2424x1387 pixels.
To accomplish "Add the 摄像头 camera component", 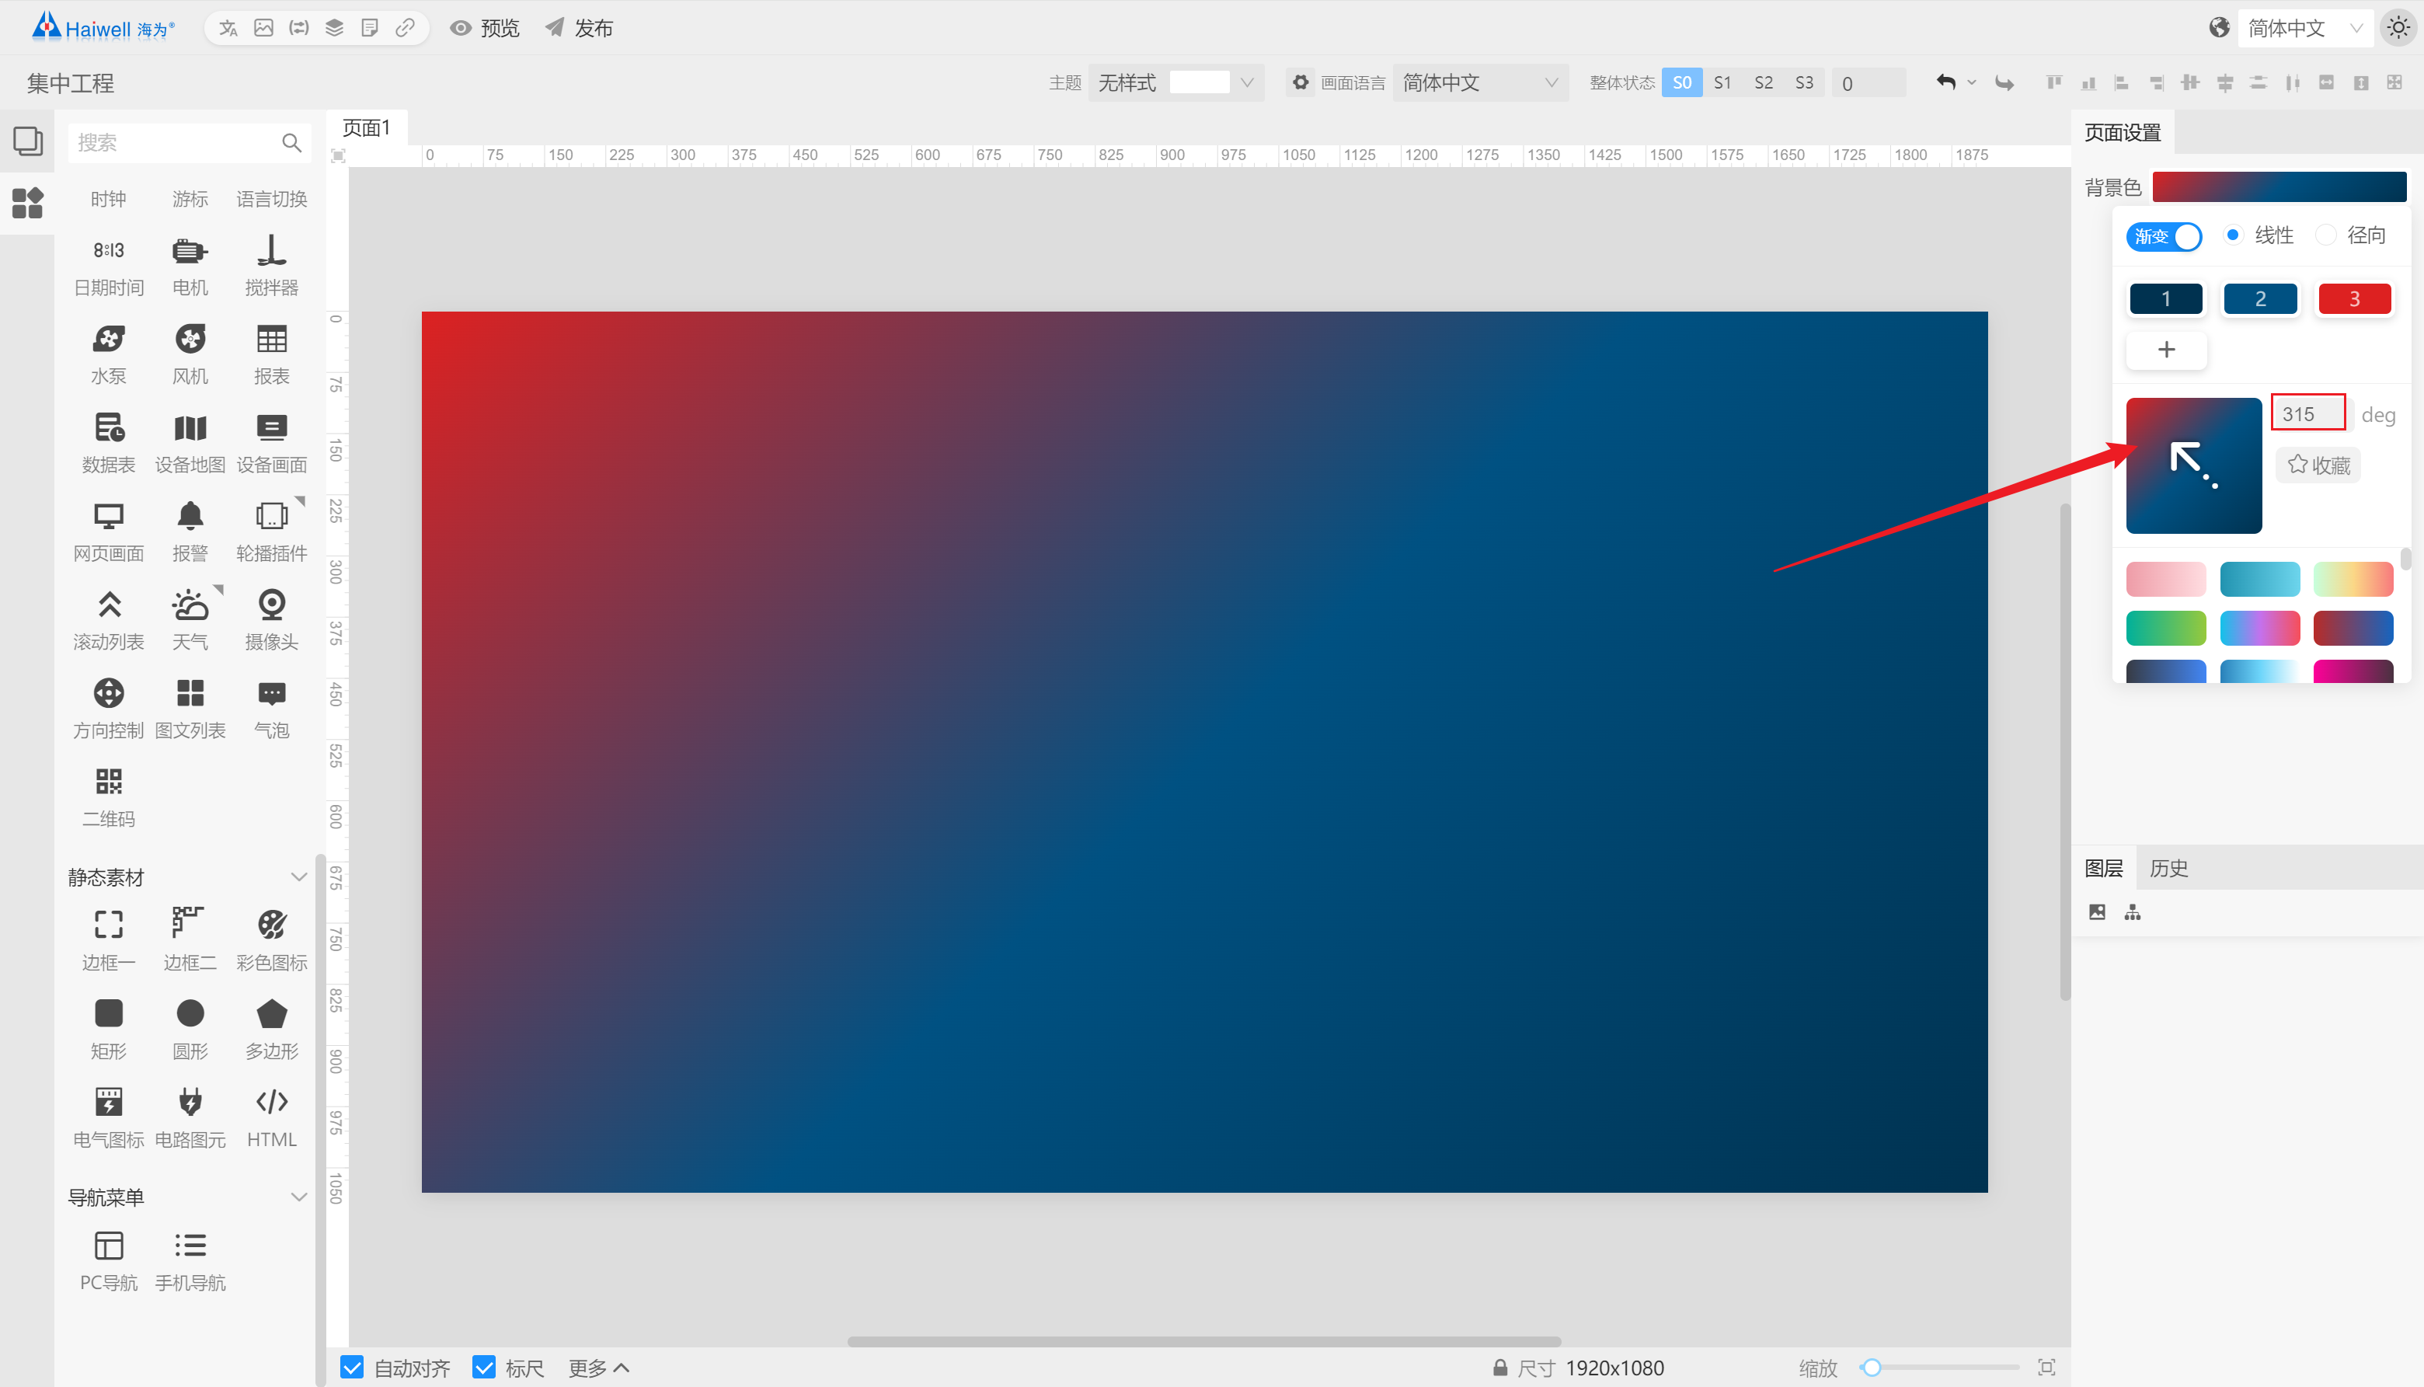I will (271, 621).
